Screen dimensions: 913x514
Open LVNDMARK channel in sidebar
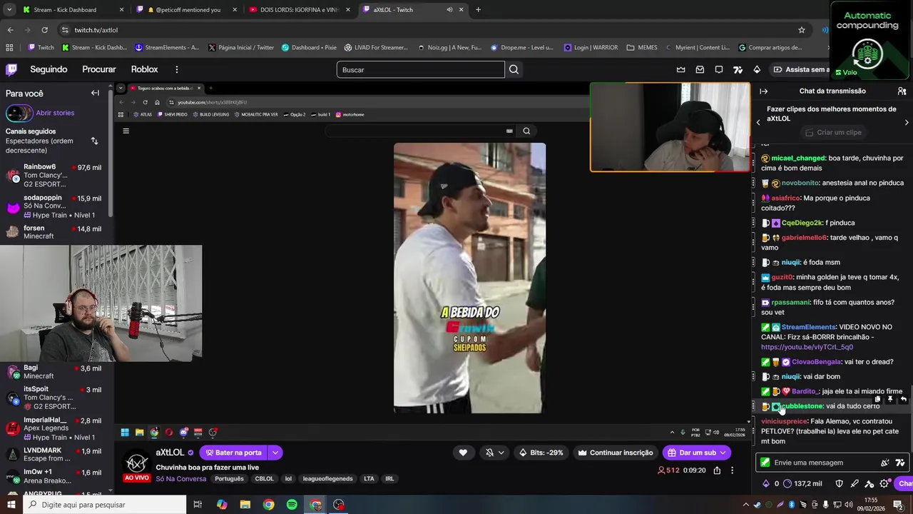[56, 455]
